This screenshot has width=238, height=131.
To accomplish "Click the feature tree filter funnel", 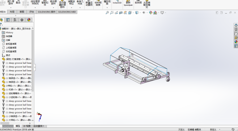I will (1, 24).
